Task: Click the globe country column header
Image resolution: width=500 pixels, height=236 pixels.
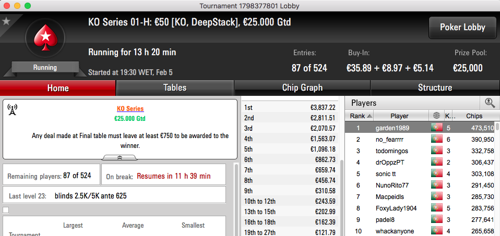Action: tap(436, 116)
